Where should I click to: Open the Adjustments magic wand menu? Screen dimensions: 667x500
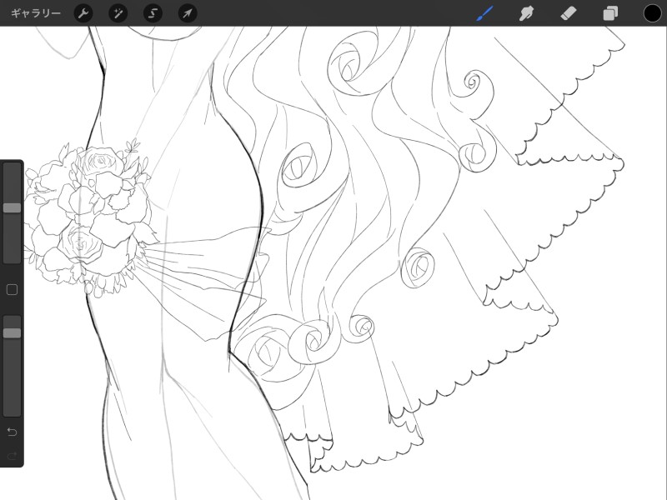pyautogui.click(x=118, y=13)
